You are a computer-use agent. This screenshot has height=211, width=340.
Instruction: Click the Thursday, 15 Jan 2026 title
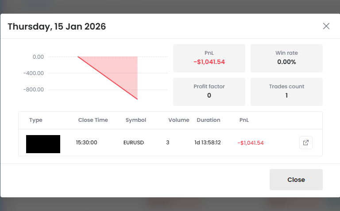click(57, 26)
